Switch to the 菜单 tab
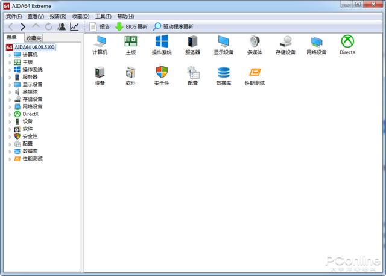Viewport: 386px width, 276px height. [11, 37]
